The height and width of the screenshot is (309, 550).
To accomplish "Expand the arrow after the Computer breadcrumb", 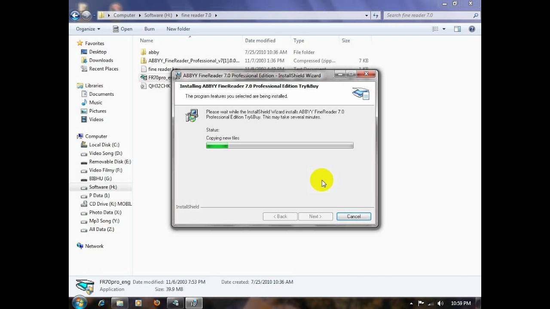I will [140, 15].
